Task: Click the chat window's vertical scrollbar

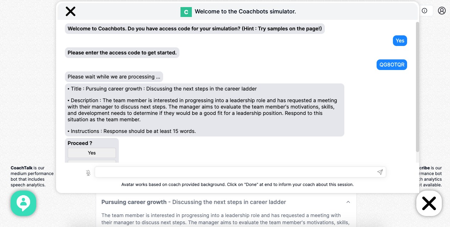Action: (x=417, y=85)
